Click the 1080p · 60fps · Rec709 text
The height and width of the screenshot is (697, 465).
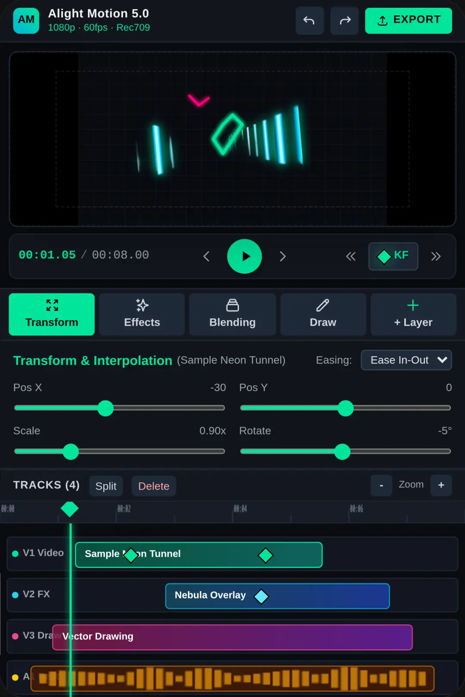coord(99,28)
